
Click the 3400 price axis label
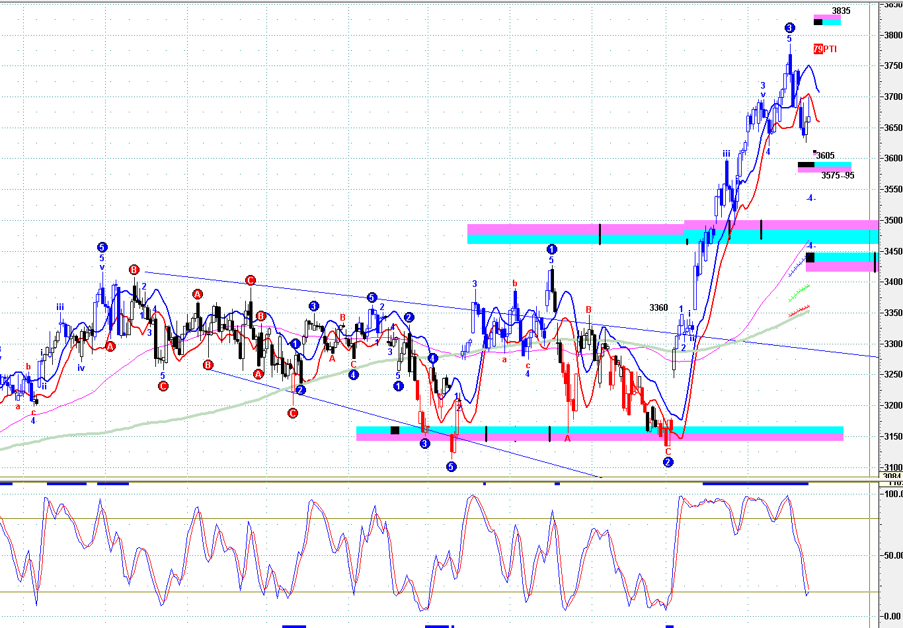[892, 282]
